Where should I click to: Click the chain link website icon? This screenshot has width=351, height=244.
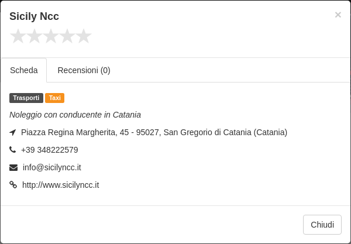pos(13,185)
